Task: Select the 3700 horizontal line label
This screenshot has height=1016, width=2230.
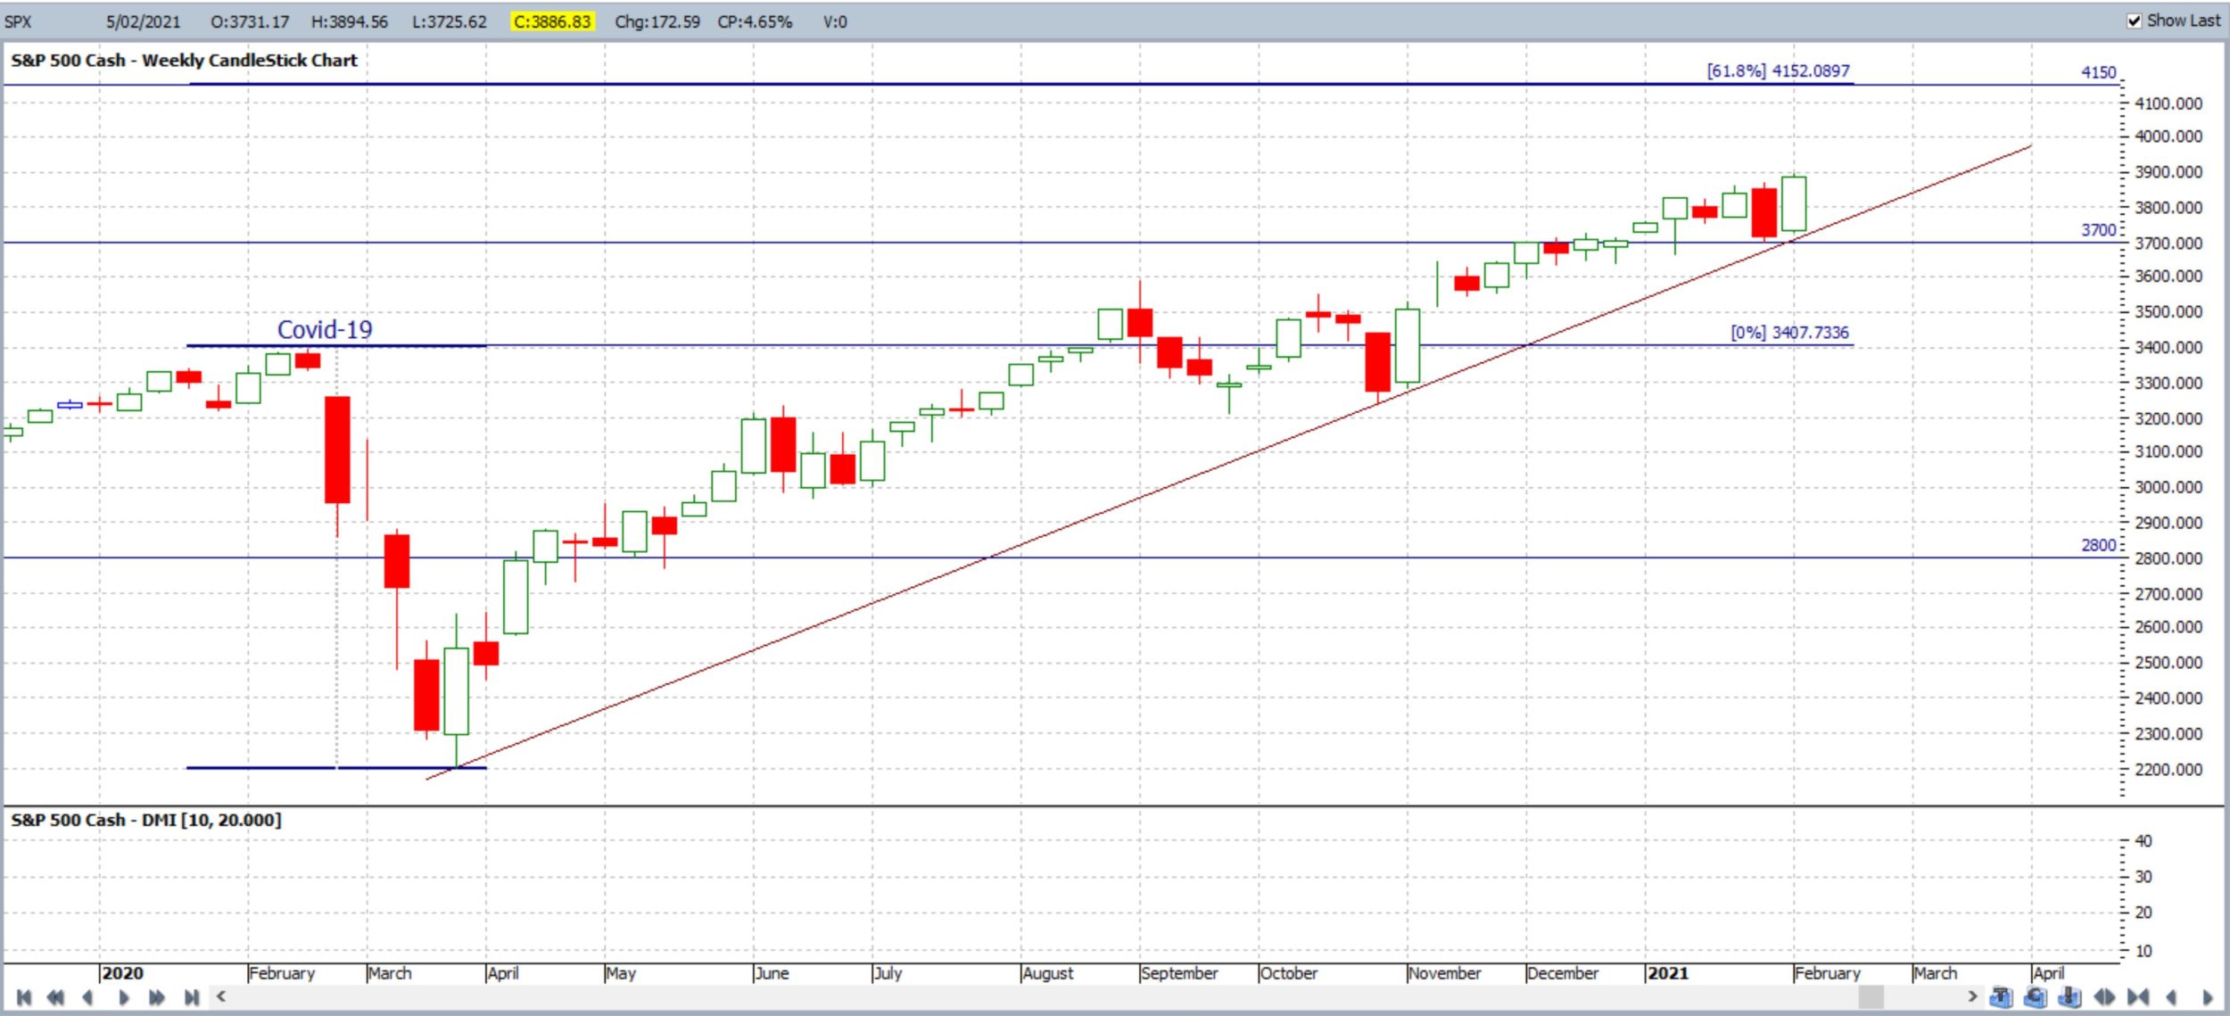Action: (2099, 229)
